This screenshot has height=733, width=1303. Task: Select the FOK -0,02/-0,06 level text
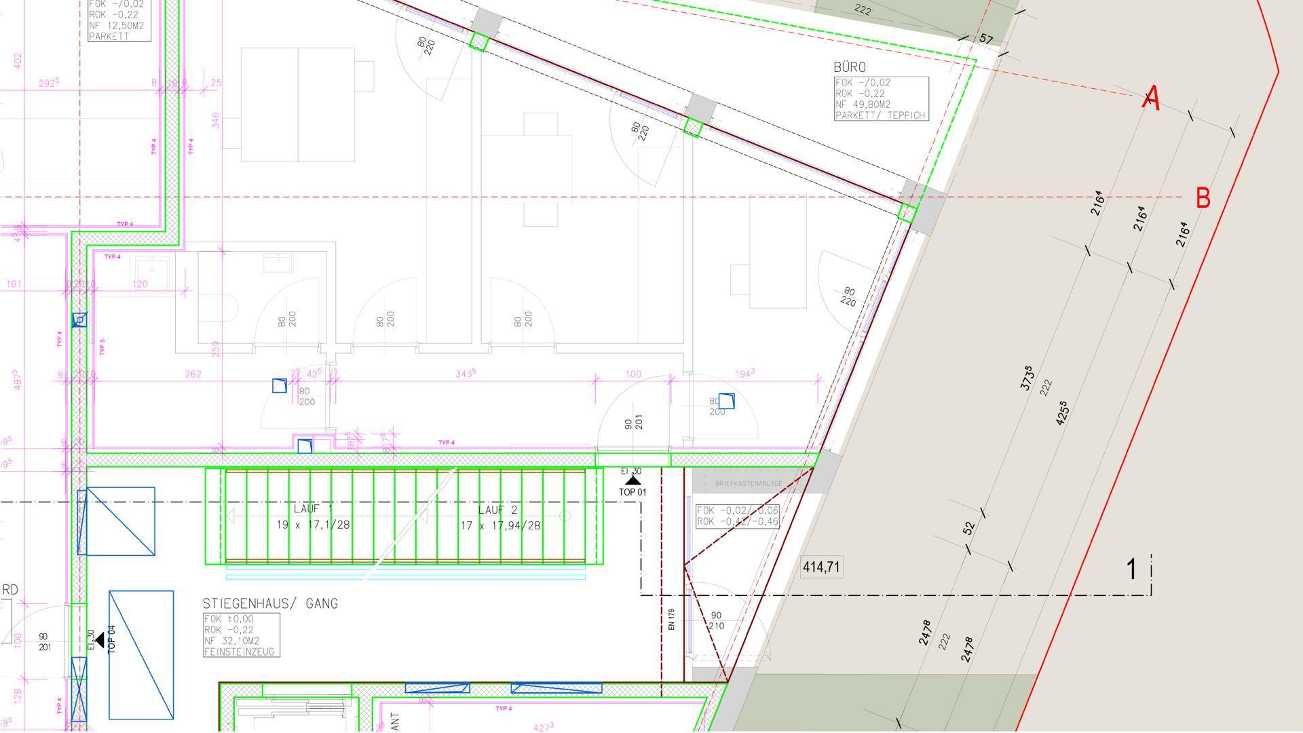point(738,510)
